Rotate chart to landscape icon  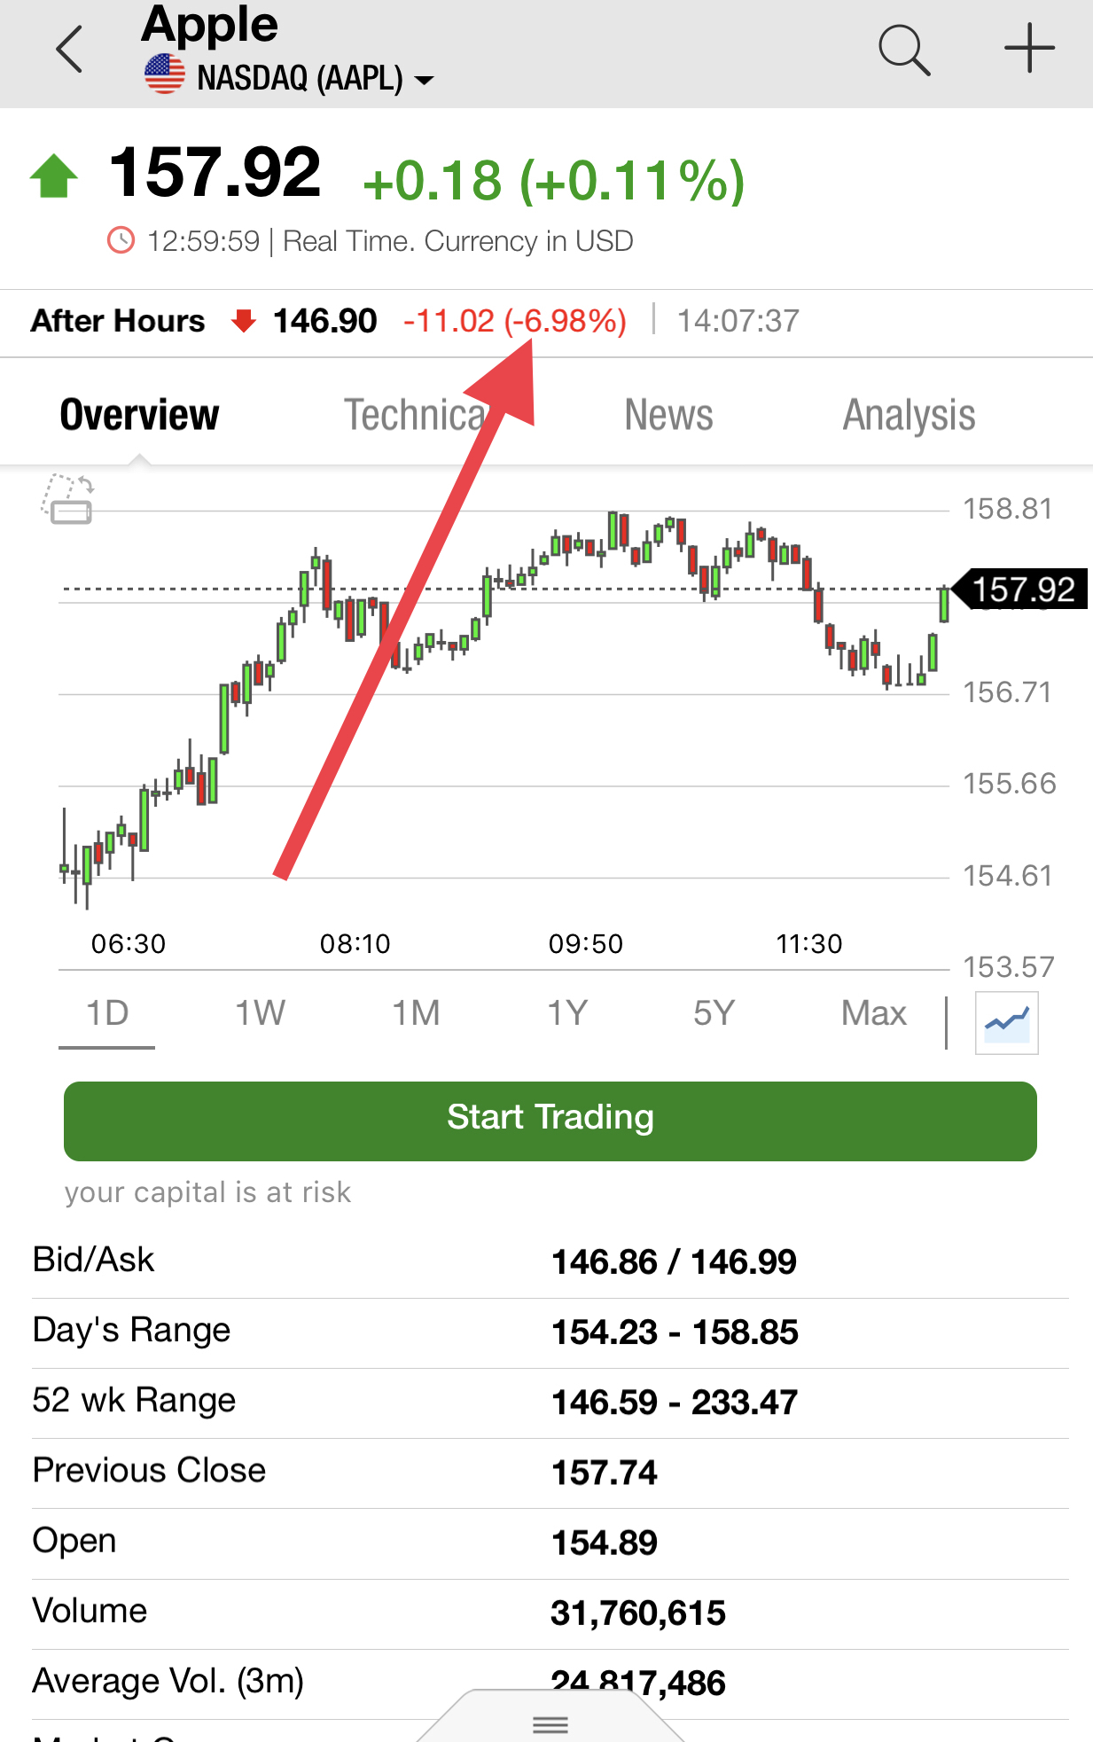point(67,499)
